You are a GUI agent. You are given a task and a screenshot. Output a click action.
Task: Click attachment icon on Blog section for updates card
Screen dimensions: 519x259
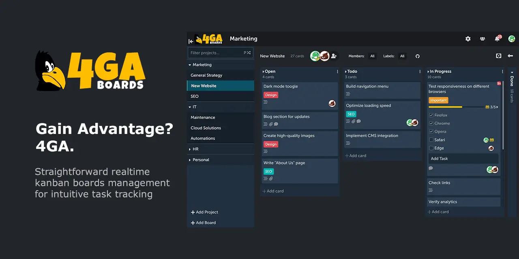(271, 124)
